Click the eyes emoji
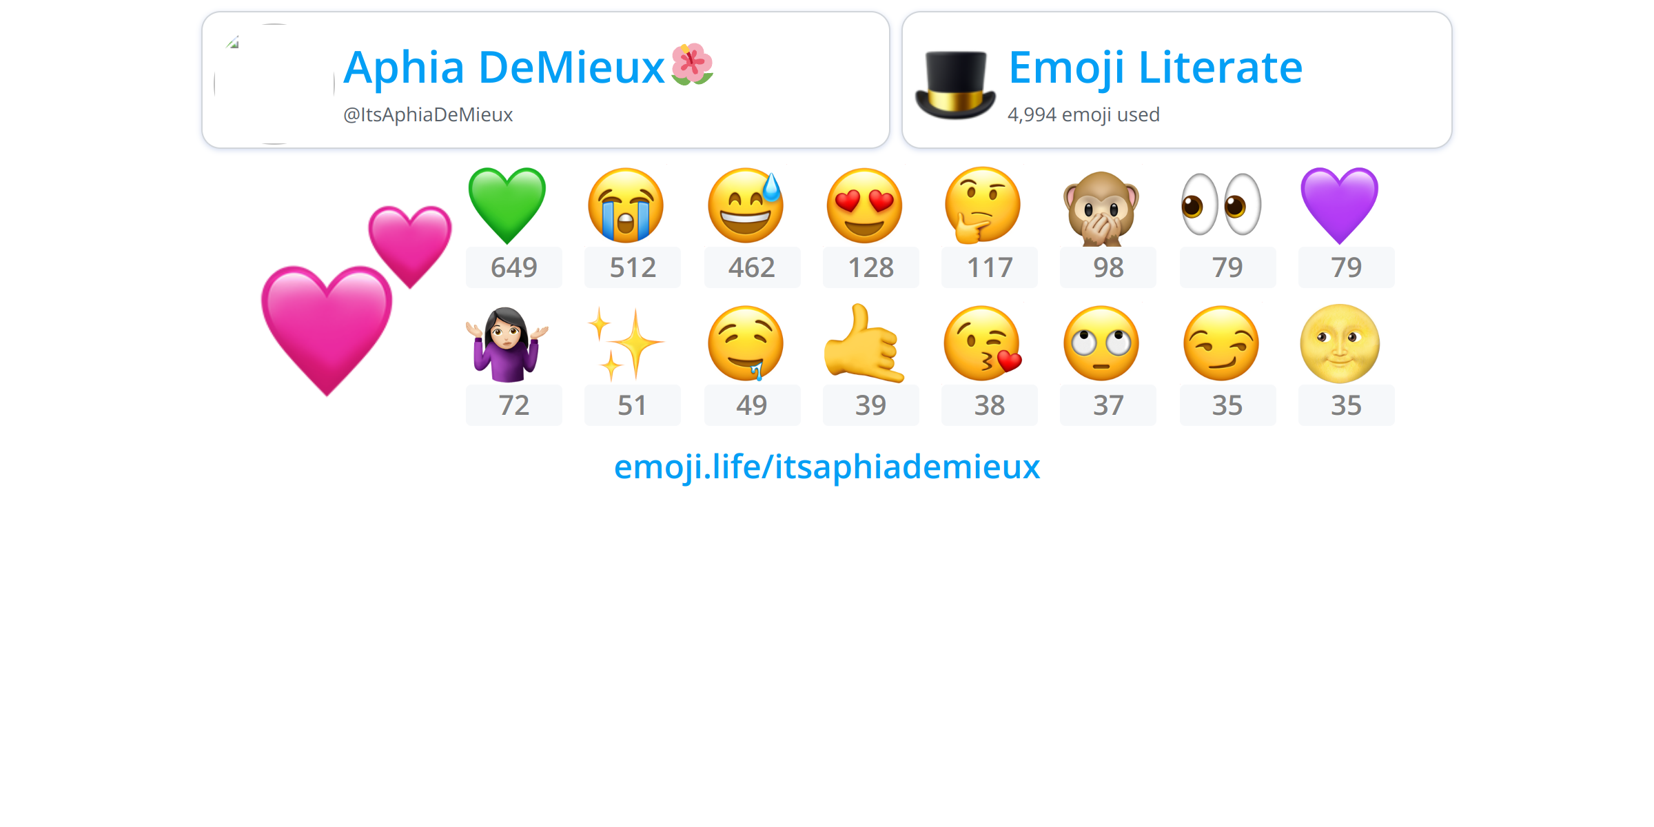The width and height of the screenshot is (1654, 827). [x=1221, y=205]
